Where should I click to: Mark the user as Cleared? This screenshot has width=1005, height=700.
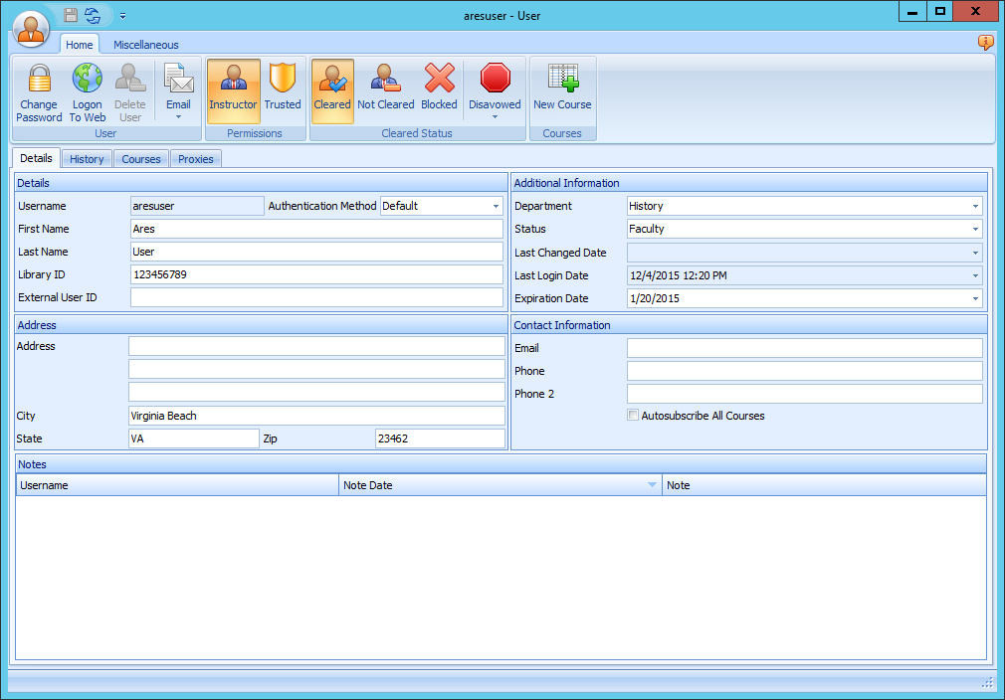[332, 91]
